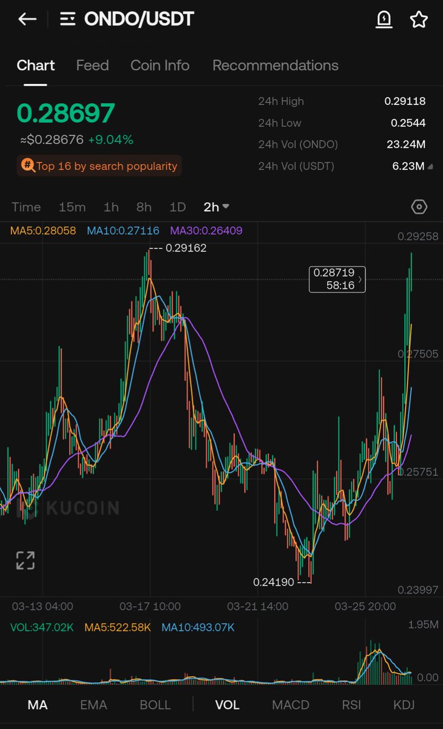This screenshot has width=443, height=729.
Task: Select the 1h interval
Action: 111,207
